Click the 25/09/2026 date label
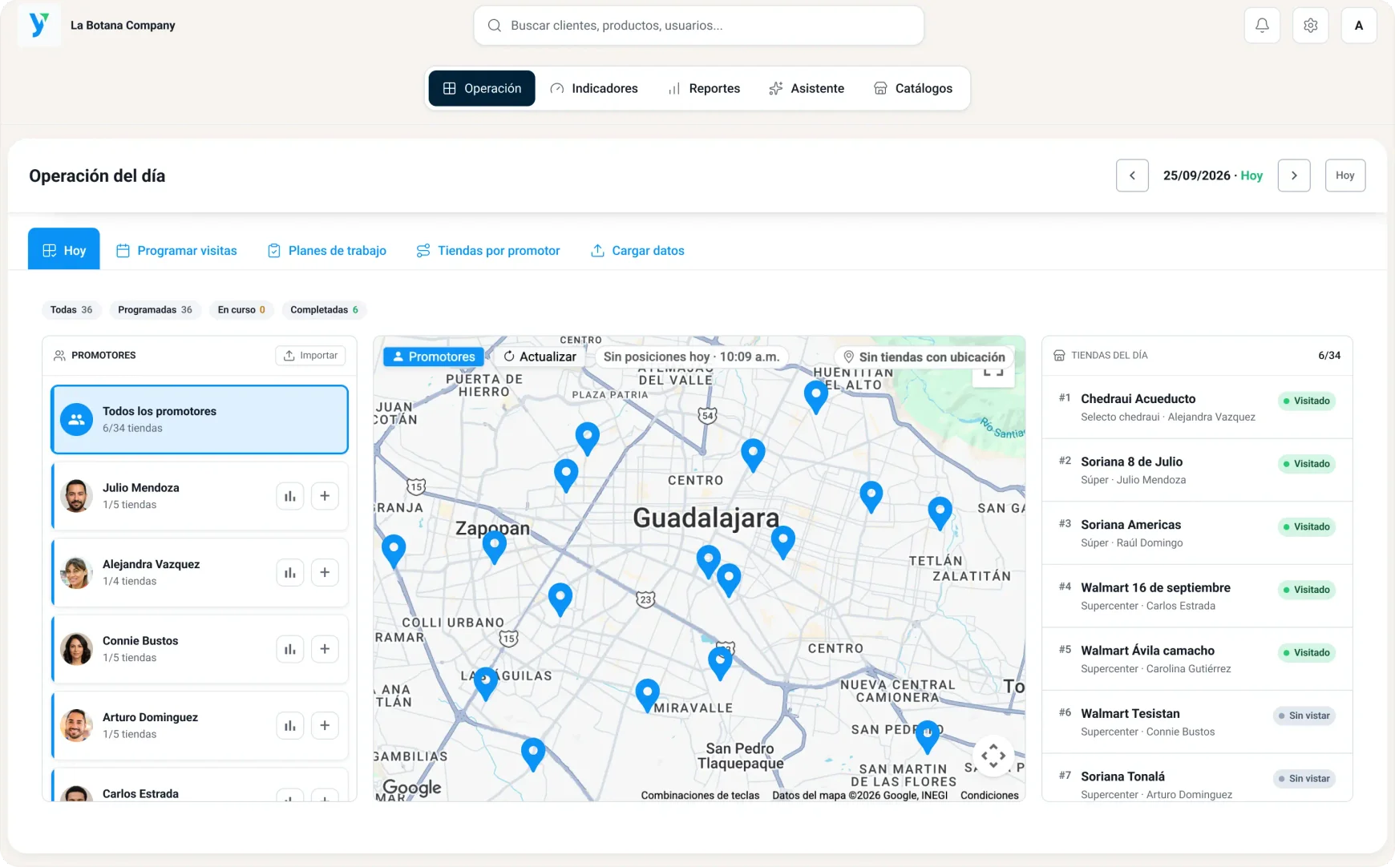Screen dimensions: 1395x867 click(1197, 175)
